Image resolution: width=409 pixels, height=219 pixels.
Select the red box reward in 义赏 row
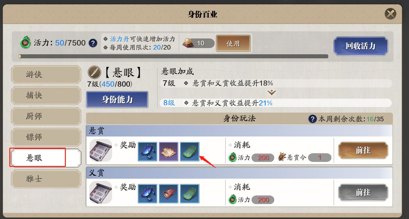(x=169, y=194)
